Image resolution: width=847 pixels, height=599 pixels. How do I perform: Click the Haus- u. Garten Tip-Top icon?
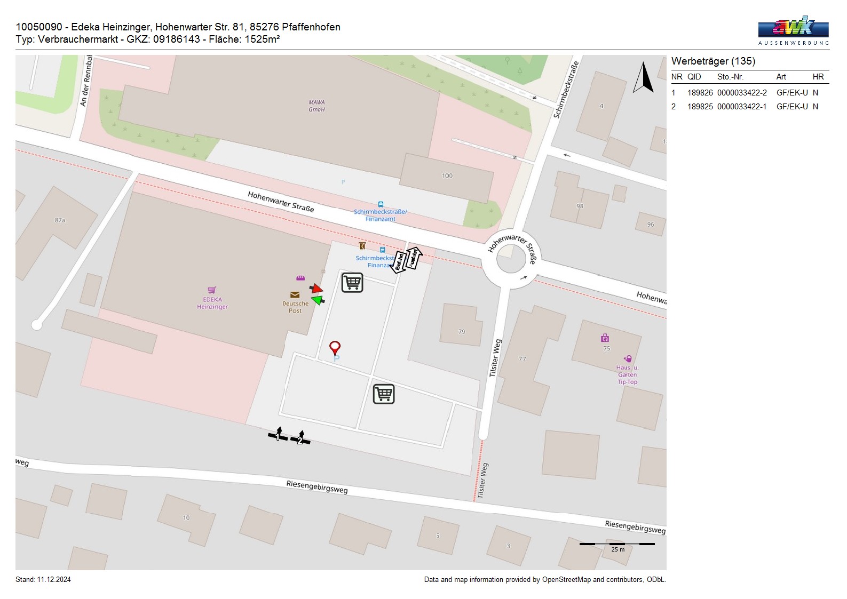coord(628,359)
